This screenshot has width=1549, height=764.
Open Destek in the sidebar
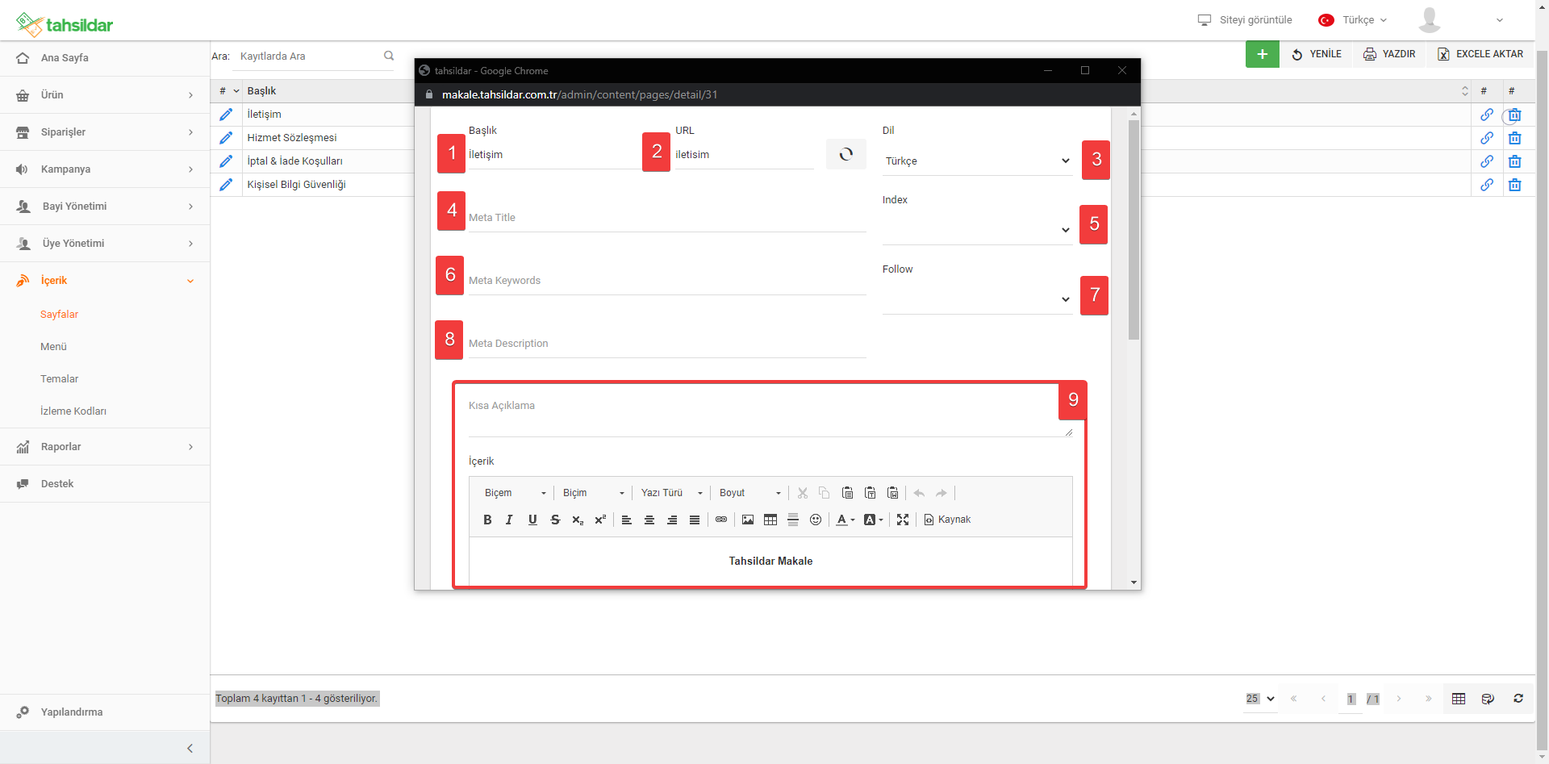click(105, 484)
